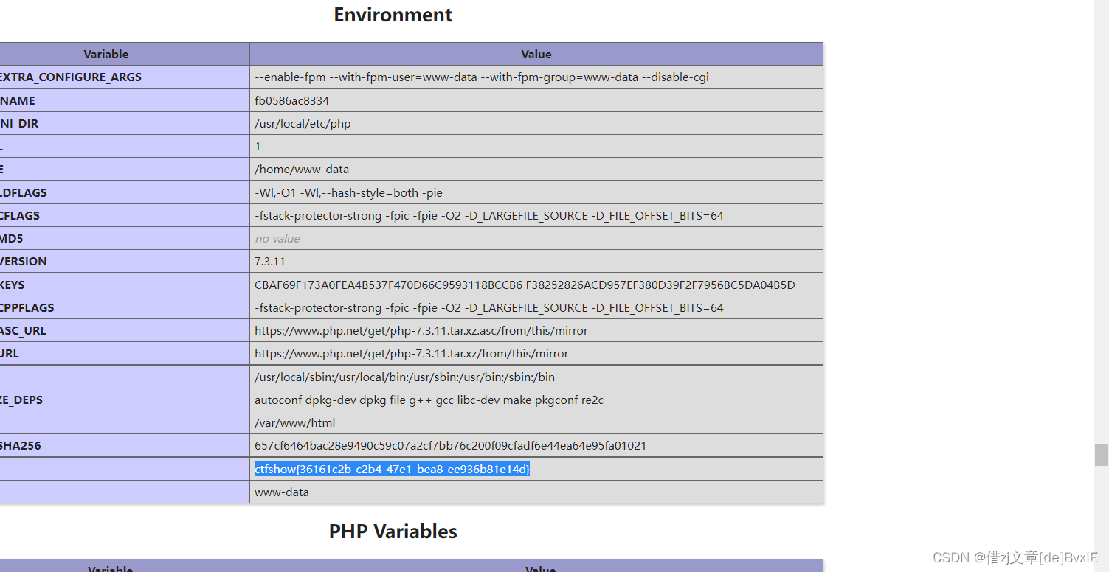Click the www-data user value cell
The width and height of the screenshot is (1109, 572).
point(536,492)
